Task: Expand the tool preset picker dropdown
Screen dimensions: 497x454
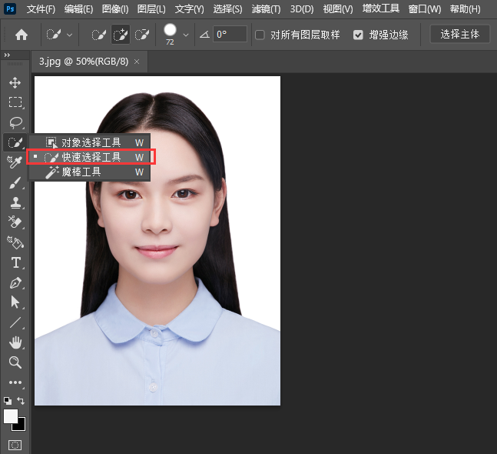Action: pyautogui.click(x=70, y=35)
